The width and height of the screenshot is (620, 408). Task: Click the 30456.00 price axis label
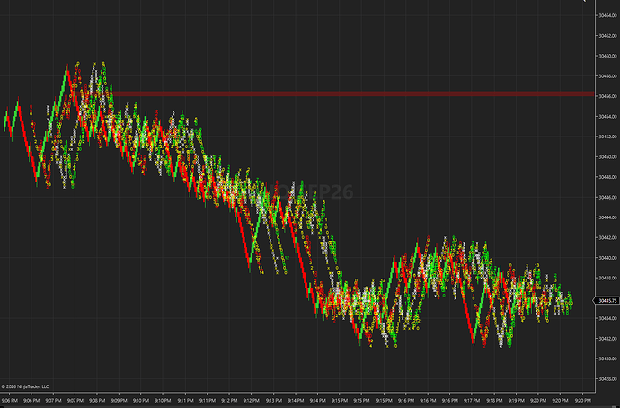point(607,96)
